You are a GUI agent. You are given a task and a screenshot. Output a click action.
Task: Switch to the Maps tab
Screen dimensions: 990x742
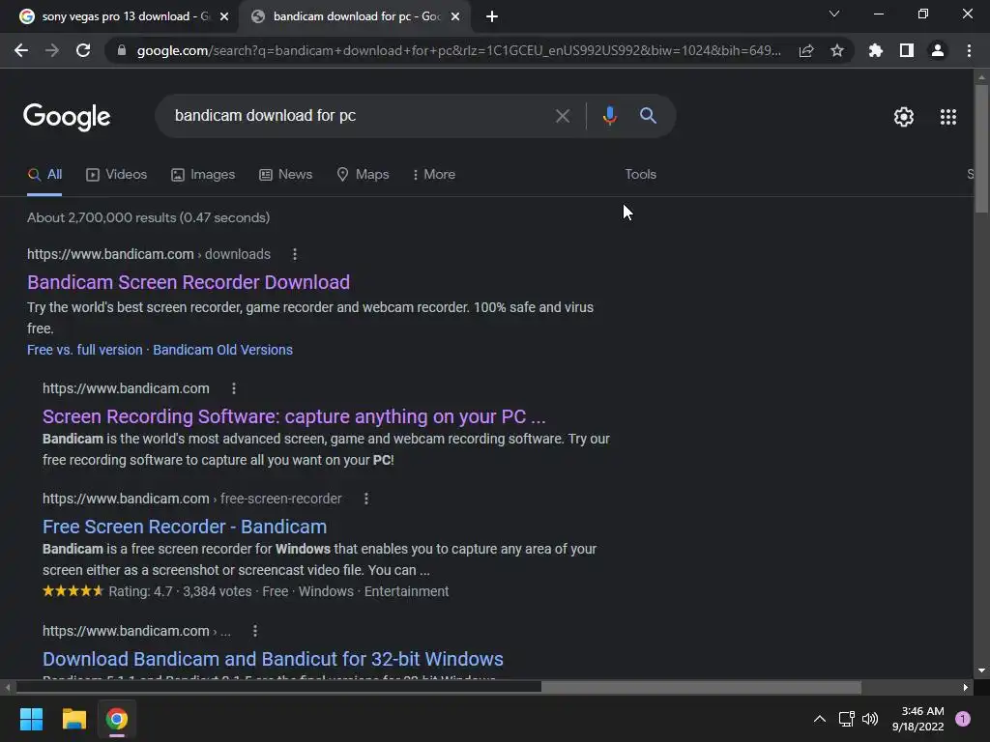coord(364,175)
